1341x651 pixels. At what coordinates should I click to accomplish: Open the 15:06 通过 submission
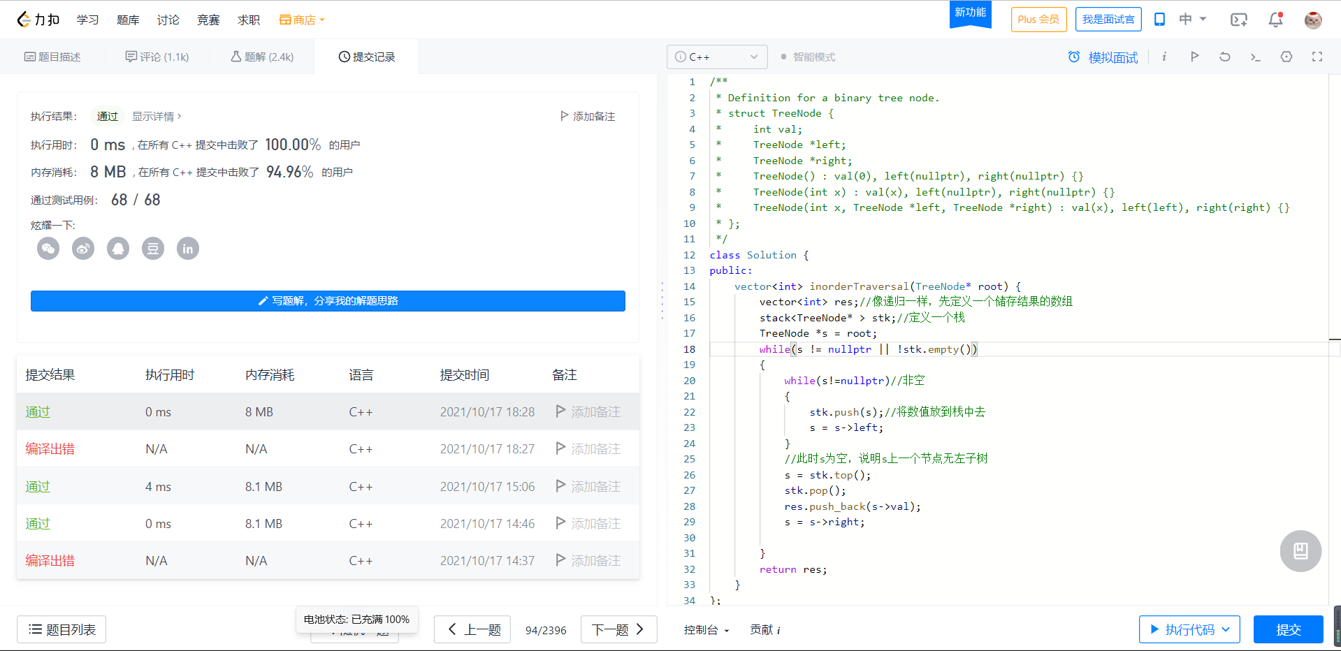38,487
